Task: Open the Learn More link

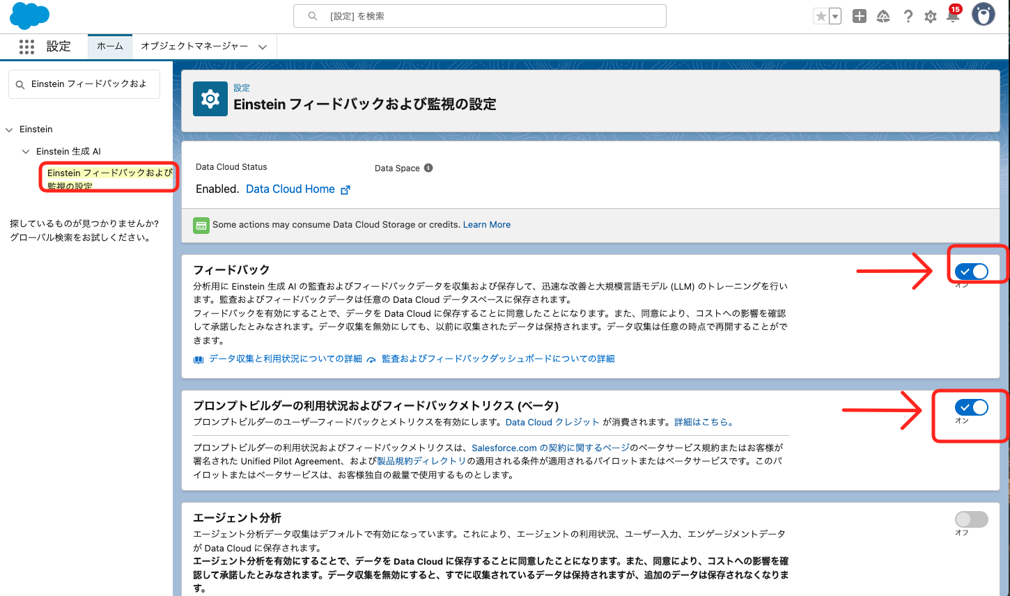Action: coord(487,224)
